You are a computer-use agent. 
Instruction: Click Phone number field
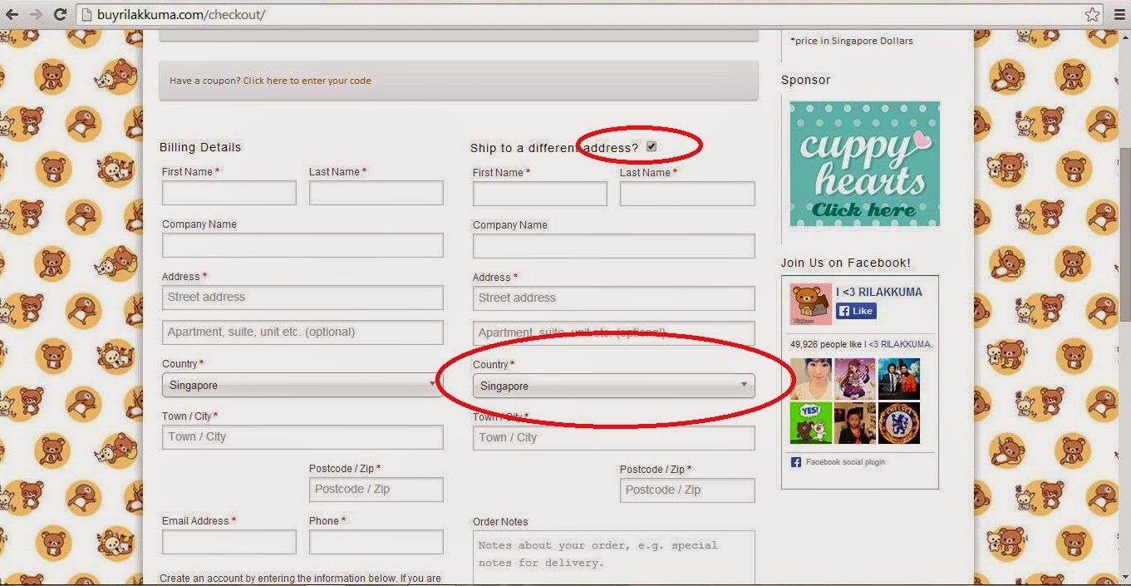[376, 542]
